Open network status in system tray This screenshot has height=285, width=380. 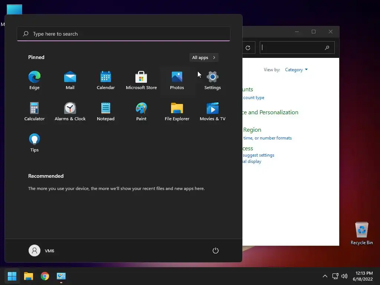coord(335,276)
